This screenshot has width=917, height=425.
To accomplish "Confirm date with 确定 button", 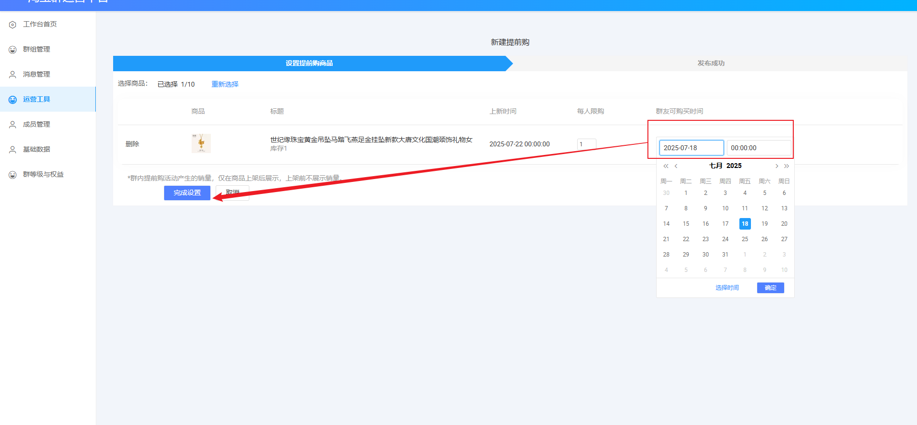I will tap(770, 288).
